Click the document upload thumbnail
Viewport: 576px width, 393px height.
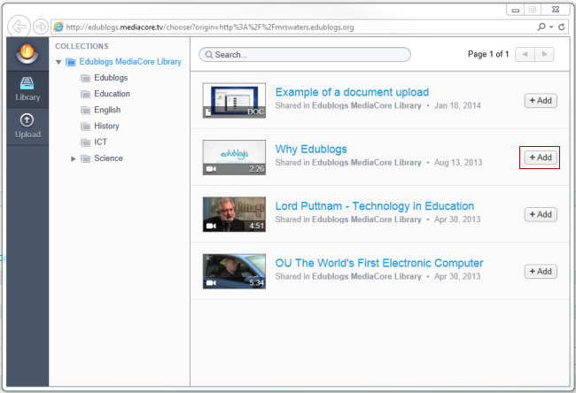pyautogui.click(x=234, y=101)
